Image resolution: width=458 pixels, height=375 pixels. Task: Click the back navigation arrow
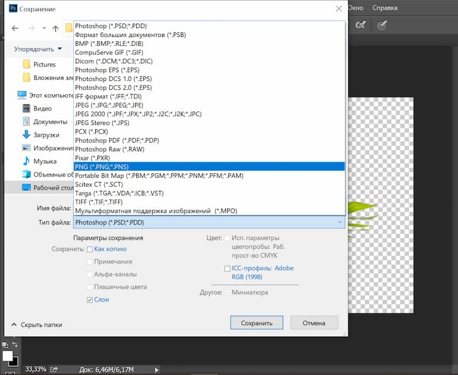pyautogui.click(x=15, y=28)
